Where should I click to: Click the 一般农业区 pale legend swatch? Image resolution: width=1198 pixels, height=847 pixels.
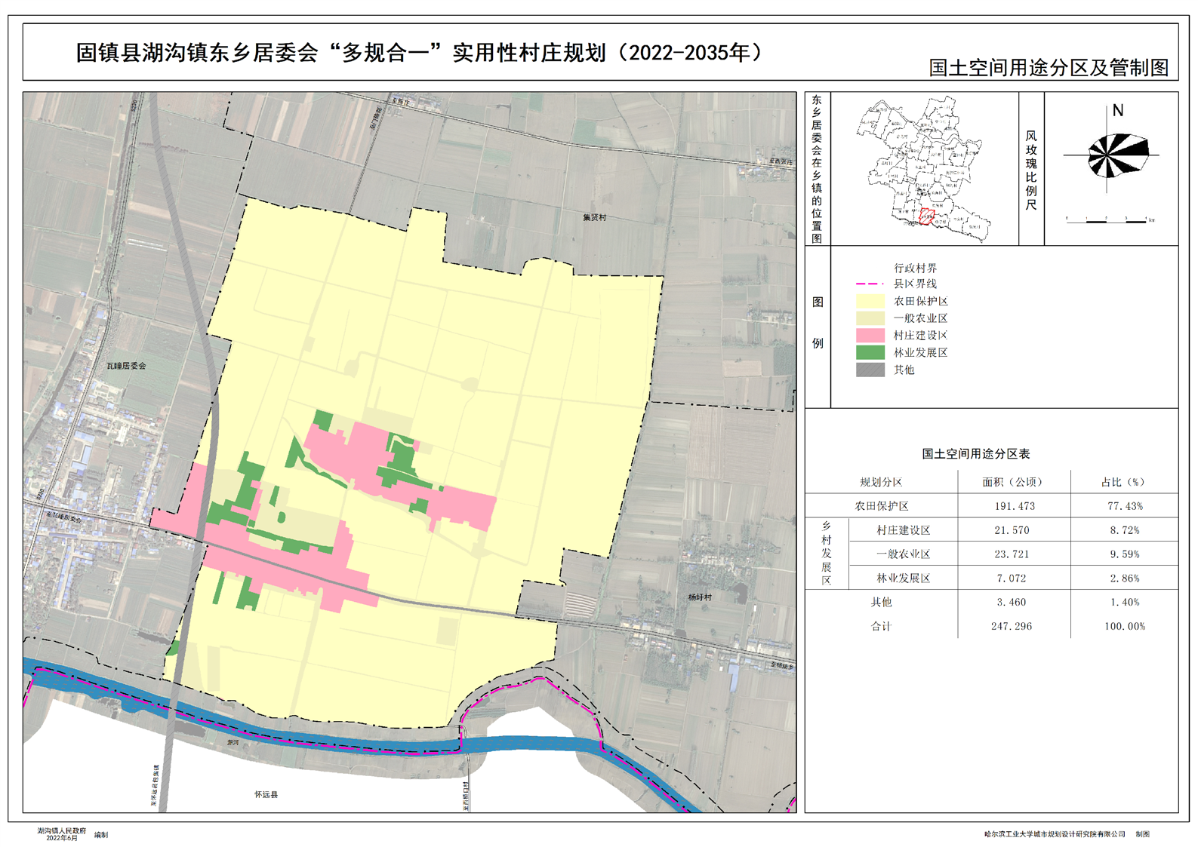tap(870, 318)
